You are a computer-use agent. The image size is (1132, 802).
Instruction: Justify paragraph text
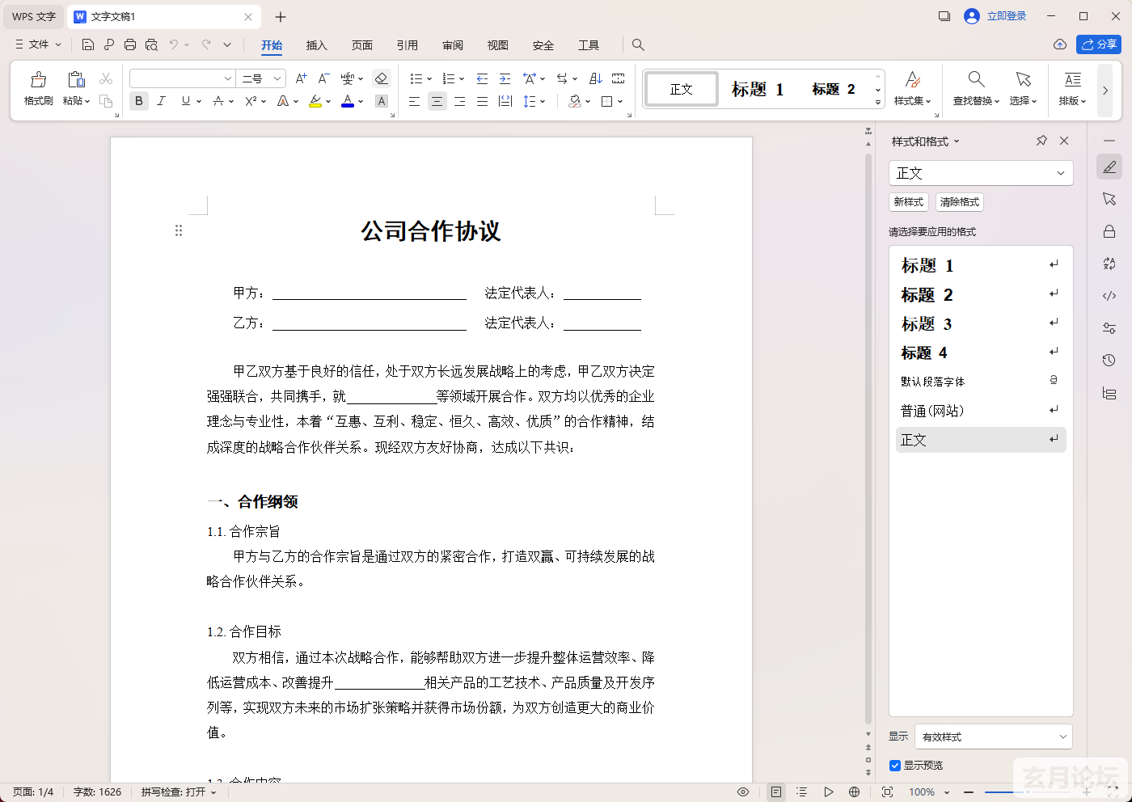click(x=482, y=101)
